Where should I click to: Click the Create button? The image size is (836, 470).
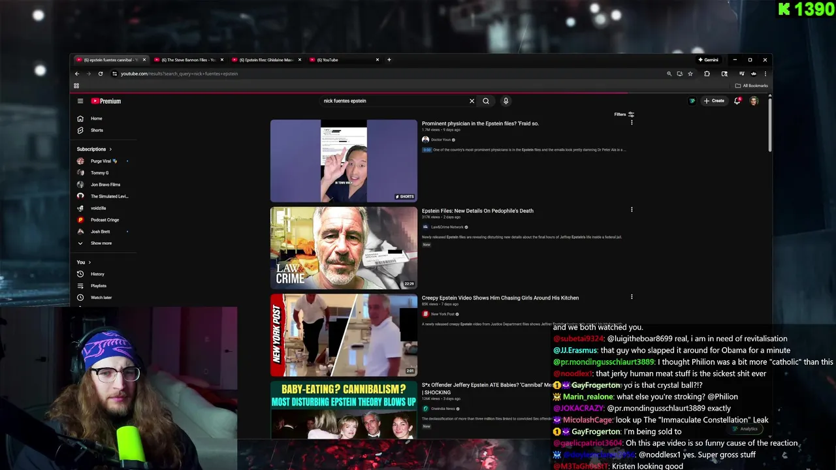click(x=714, y=101)
